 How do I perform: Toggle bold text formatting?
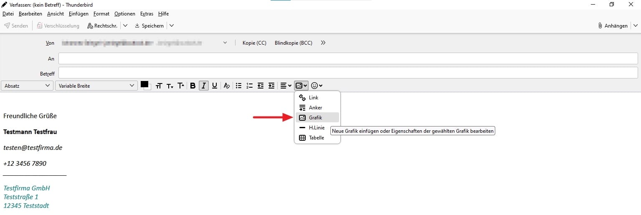click(193, 86)
